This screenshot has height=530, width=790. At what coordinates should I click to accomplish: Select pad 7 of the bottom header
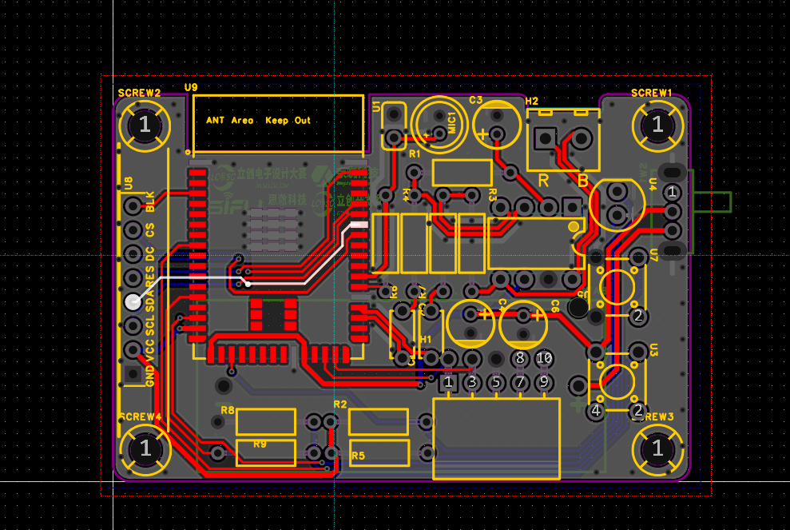pyautogui.click(x=520, y=383)
